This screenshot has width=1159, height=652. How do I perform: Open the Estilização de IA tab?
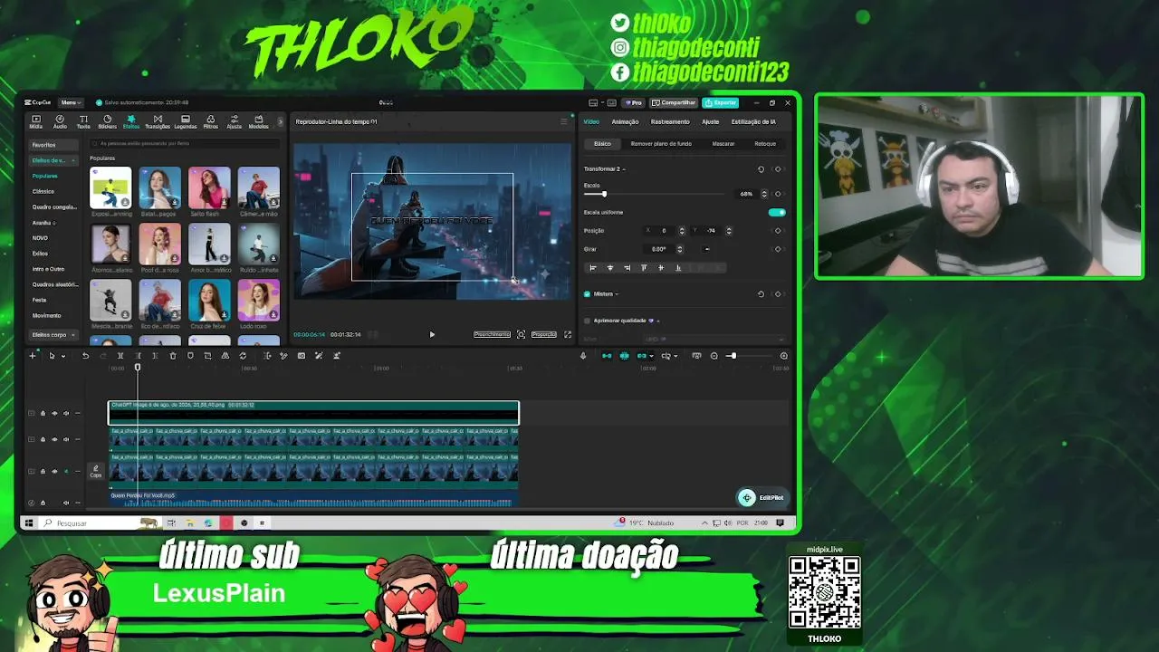click(753, 121)
